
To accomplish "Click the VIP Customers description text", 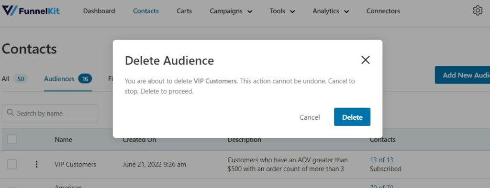I will click(288, 164).
